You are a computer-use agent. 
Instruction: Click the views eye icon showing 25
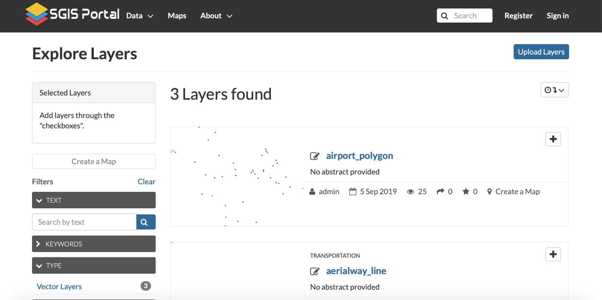[x=411, y=192]
